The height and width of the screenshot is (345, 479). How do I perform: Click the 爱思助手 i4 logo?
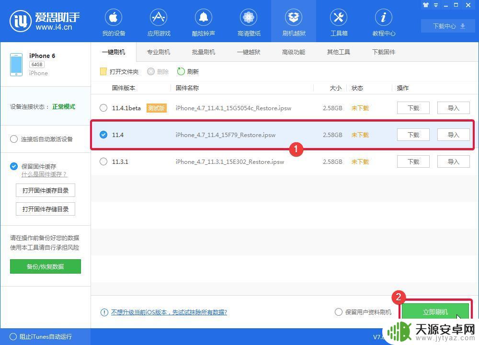[45, 21]
